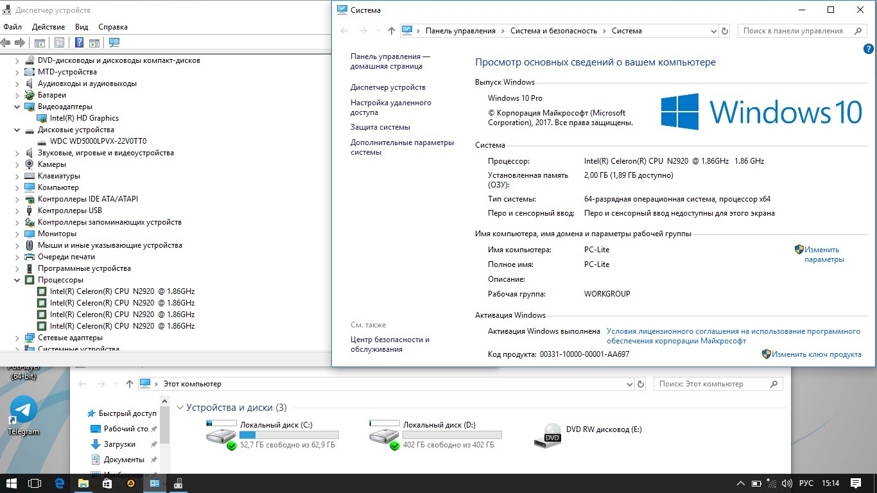Click Панель управления domashnyaya page link
The width and height of the screenshot is (877, 493).
[x=390, y=61]
